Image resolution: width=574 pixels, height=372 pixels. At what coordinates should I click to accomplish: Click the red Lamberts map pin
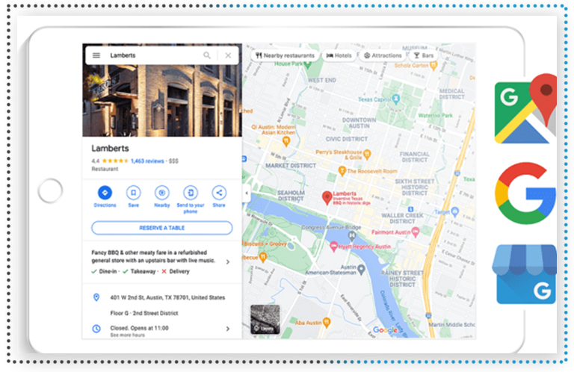(x=327, y=197)
